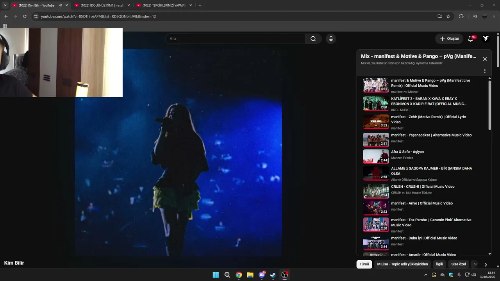Viewport: 500px width, 281px height.
Task: Expand the tab search dropdown
Action: 5,5
